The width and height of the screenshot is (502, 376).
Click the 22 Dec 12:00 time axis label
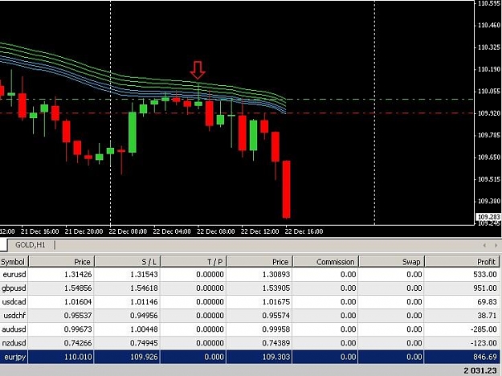[x=259, y=231]
